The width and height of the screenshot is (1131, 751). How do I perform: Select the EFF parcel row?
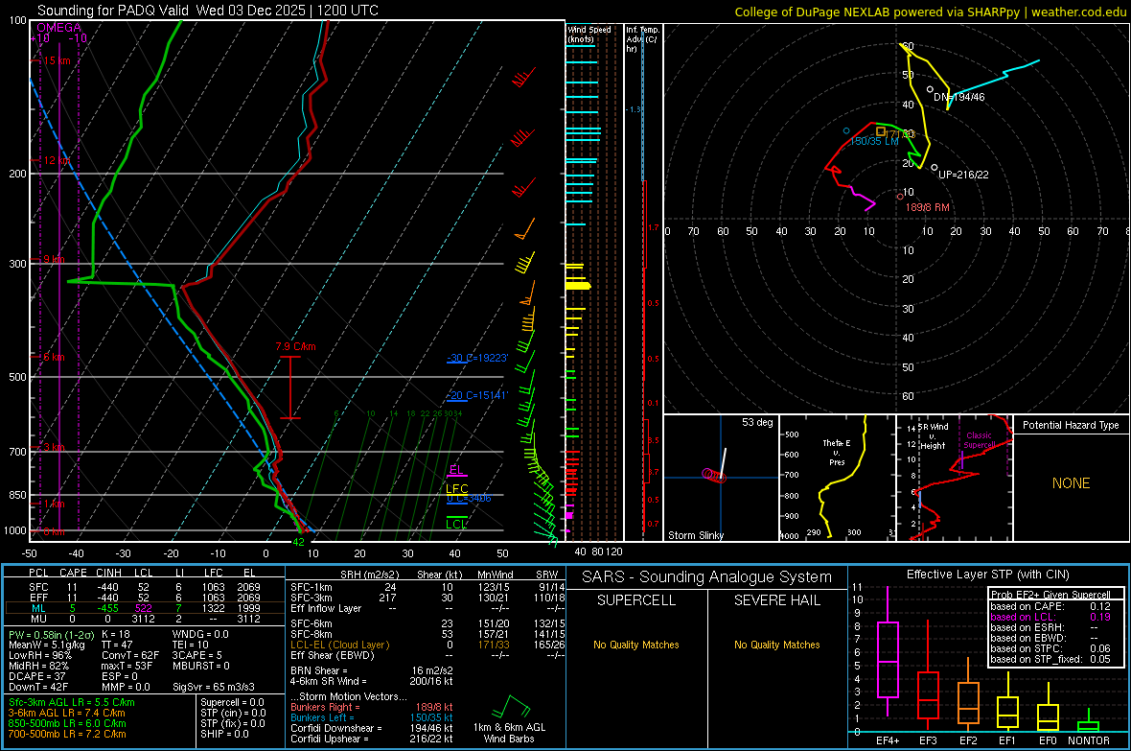click(144, 598)
